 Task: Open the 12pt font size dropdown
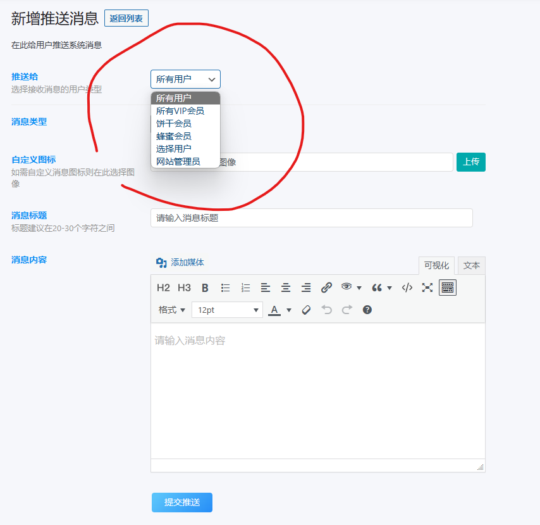(x=228, y=310)
